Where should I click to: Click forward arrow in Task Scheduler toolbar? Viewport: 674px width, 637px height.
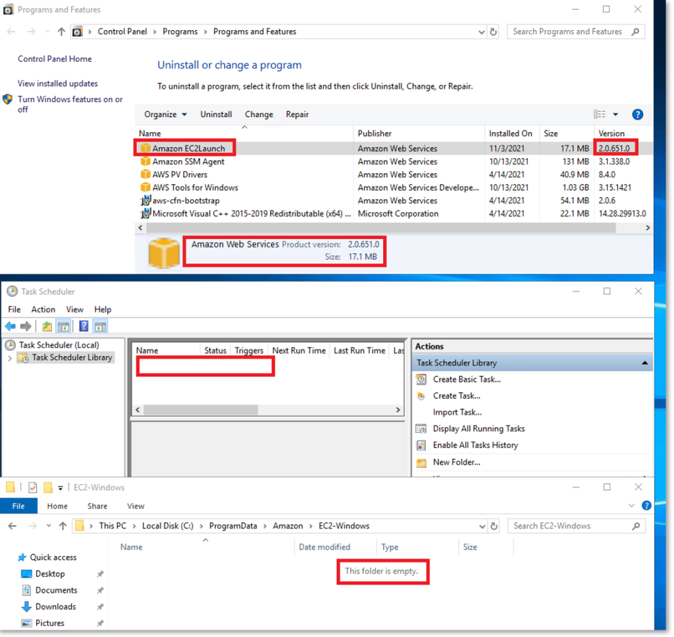coord(26,326)
